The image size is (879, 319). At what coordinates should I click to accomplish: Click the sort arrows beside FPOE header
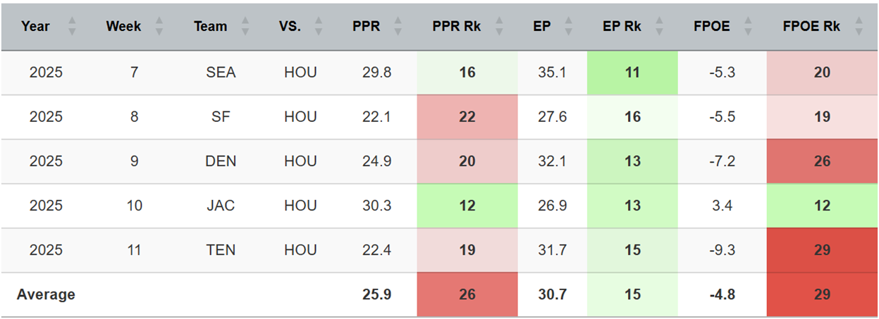tap(749, 27)
